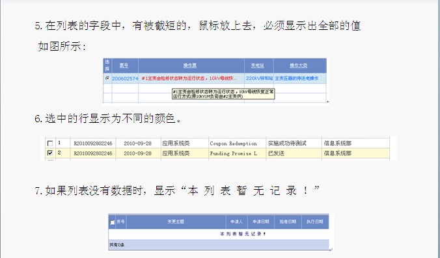Click the 选择 header in the first table
Viewport: 440px width, 258px height.
pos(107,65)
